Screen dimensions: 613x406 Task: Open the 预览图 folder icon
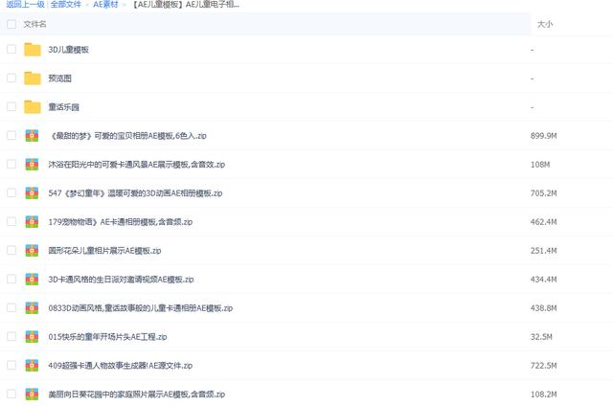coord(32,79)
